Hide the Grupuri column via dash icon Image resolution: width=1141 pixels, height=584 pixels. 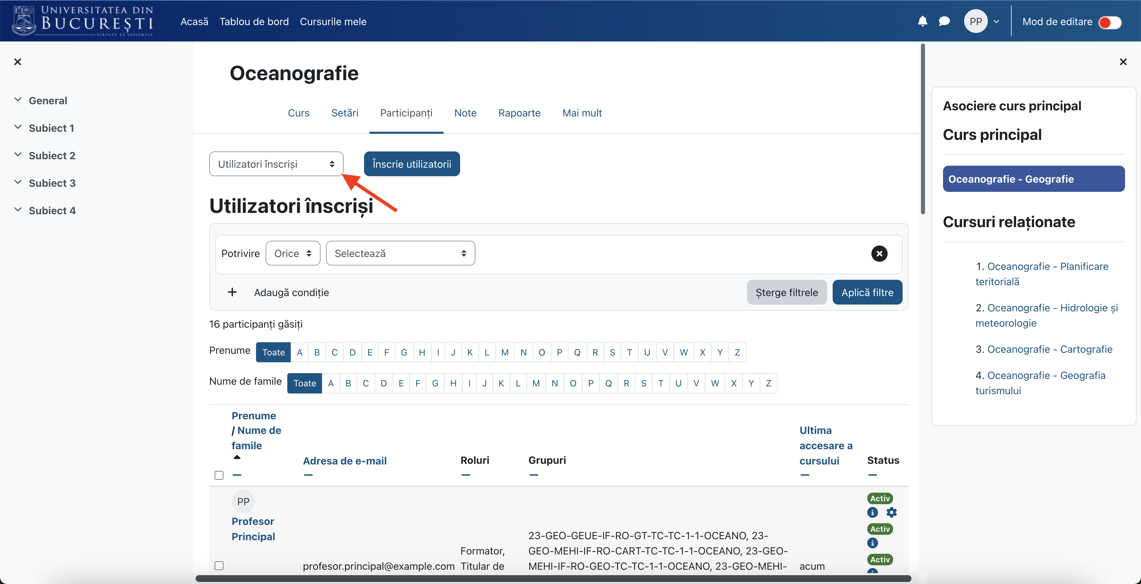(x=533, y=475)
